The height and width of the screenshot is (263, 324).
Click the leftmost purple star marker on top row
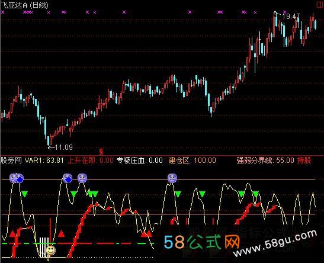coord(3,12)
